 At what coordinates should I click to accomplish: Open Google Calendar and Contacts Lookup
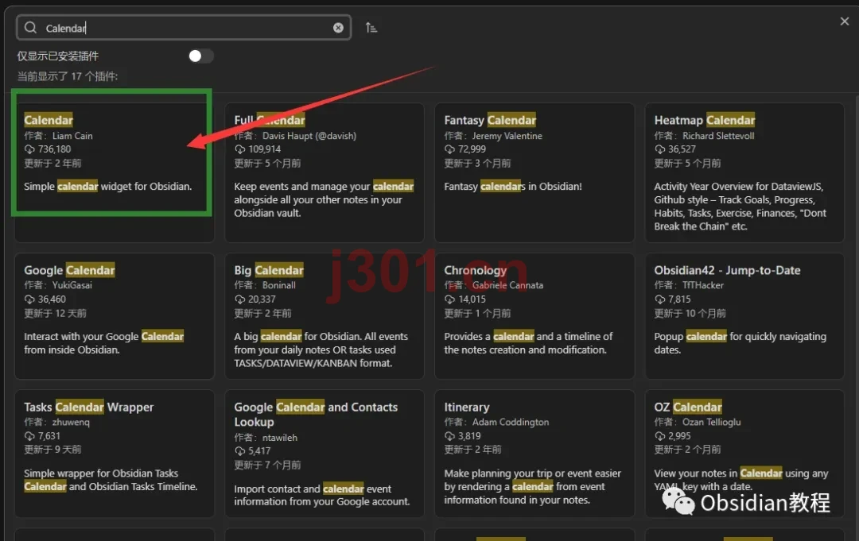click(325, 453)
